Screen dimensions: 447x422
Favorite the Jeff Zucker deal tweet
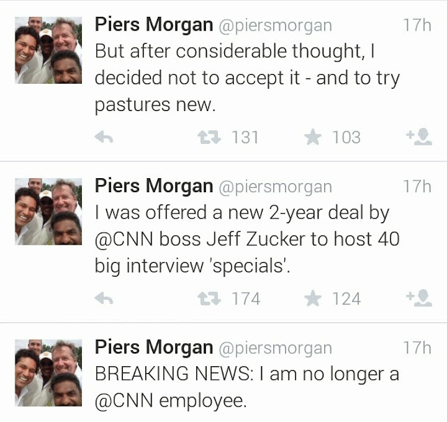[312, 299]
